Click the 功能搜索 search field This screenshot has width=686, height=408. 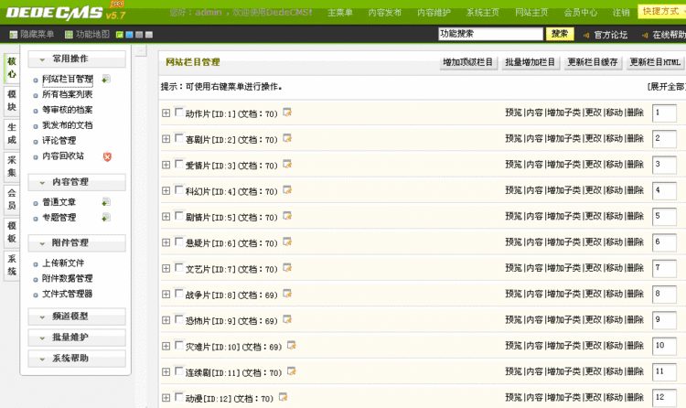point(490,34)
